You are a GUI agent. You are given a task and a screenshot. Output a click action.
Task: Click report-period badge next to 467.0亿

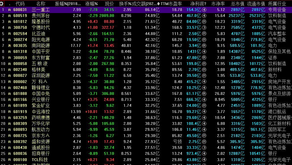click(x=204, y=16)
